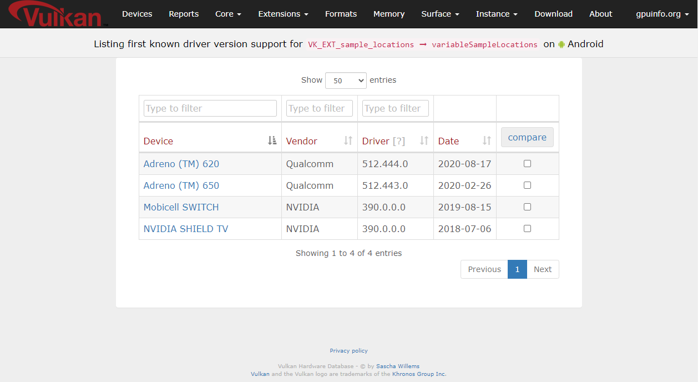Viewport: 698px width, 382px height.
Task: Click "Showing 1 to 4 of 4 entries" text
Action: coord(349,253)
